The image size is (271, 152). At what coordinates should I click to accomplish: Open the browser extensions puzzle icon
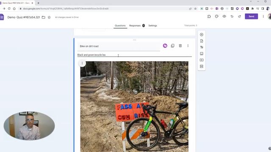pyautogui.click(x=252, y=8)
